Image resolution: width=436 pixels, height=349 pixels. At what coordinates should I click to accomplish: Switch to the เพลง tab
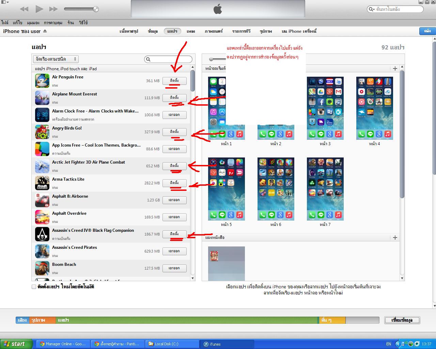[191, 31]
